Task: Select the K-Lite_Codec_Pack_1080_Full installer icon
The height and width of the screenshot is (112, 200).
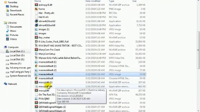Action: point(36,41)
